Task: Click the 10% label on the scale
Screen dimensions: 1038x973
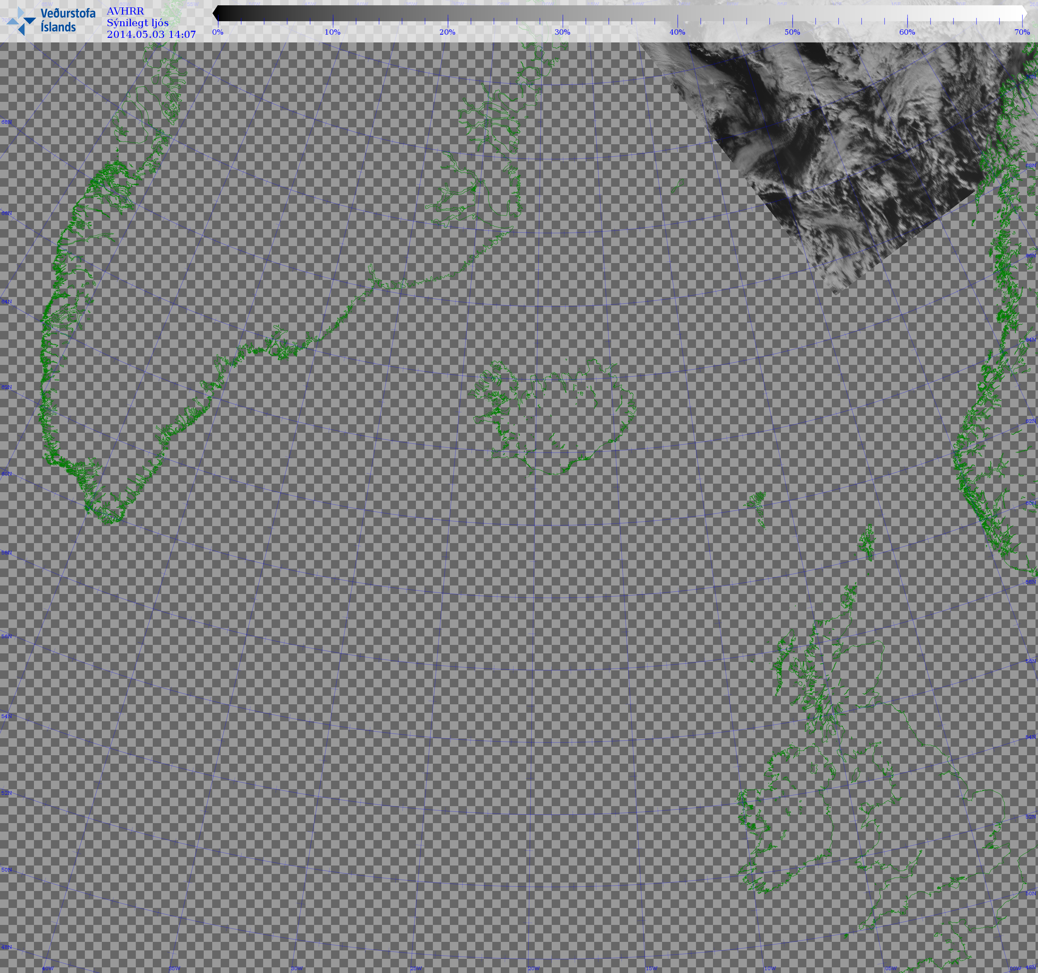Action: (x=332, y=32)
